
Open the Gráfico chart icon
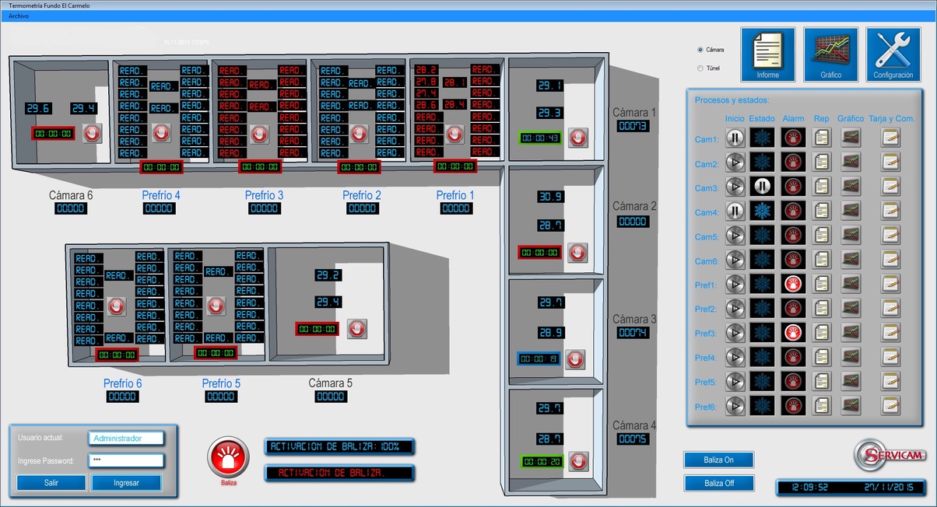[x=830, y=54]
